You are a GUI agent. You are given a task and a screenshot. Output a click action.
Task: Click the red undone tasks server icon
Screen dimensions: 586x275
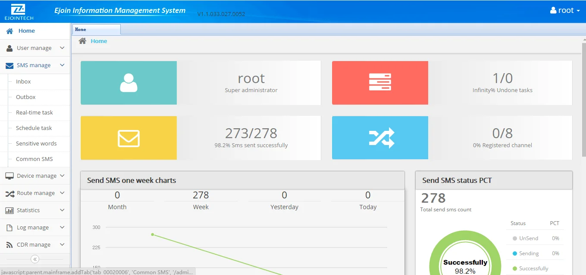pyautogui.click(x=380, y=83)
